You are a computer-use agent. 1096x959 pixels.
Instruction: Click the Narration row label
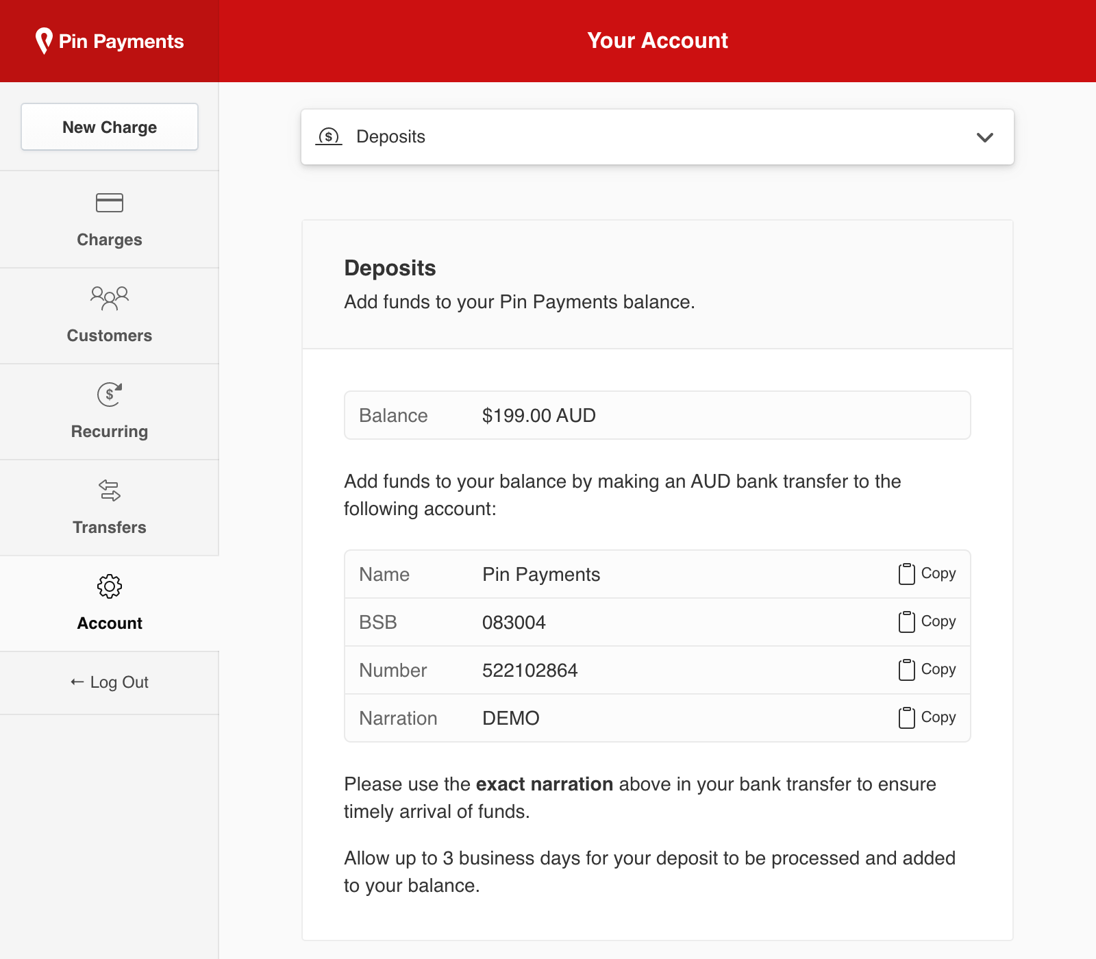(x=398, y=718)
